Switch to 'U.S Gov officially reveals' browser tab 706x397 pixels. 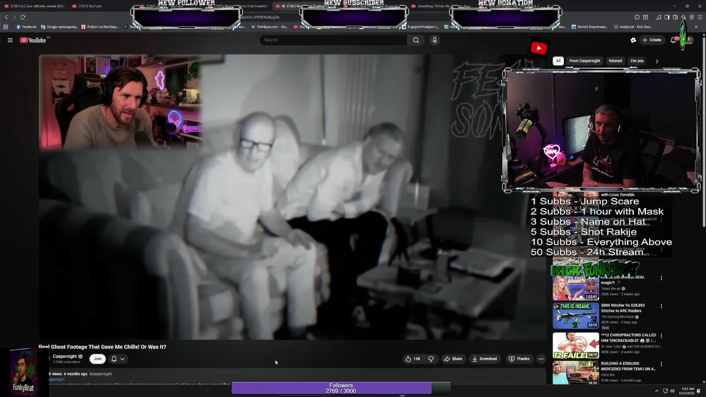34,6
